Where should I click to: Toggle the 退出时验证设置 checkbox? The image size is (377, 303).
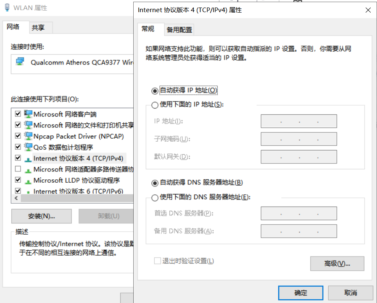(x=158, y=261)
